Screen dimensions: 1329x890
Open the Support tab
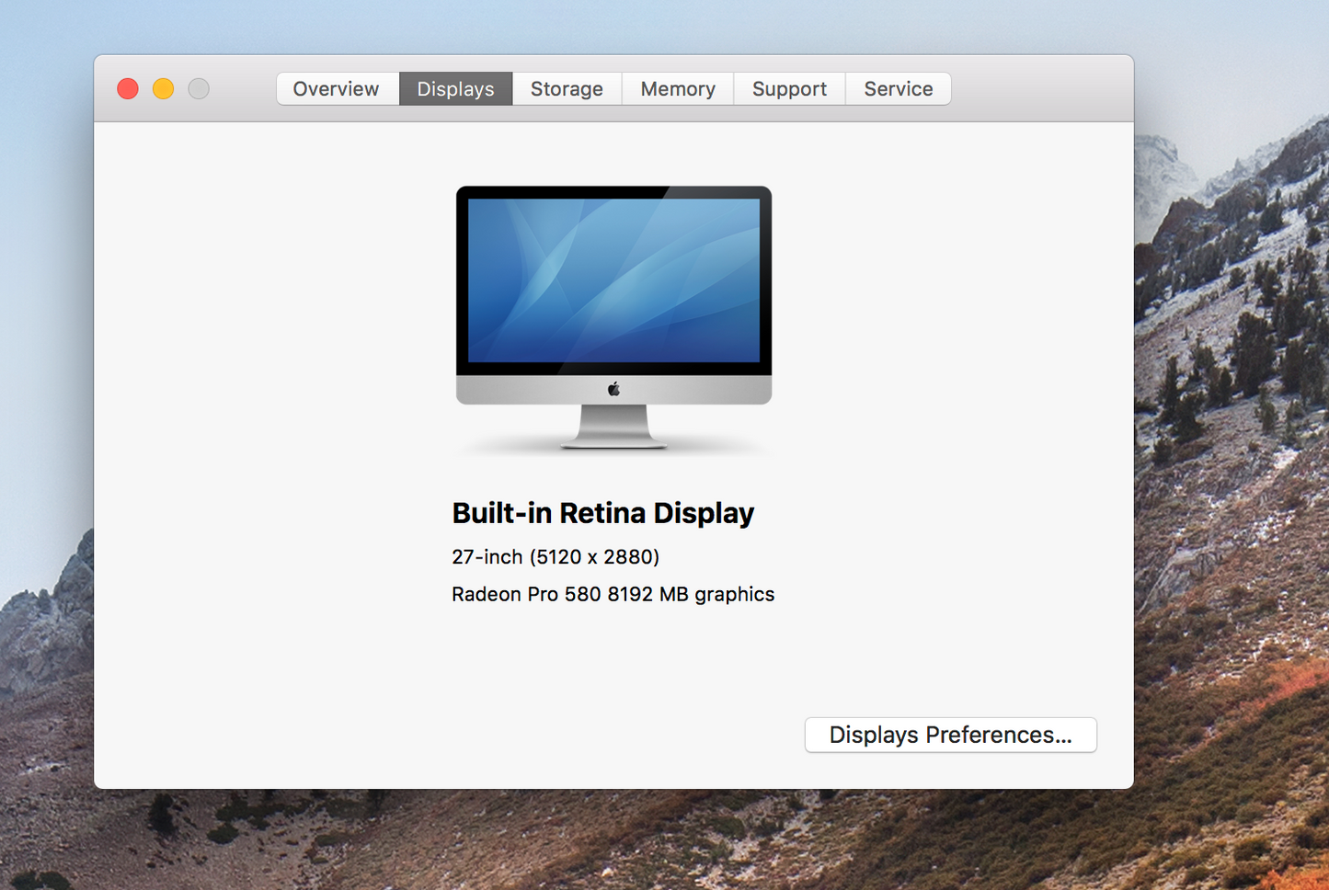[788, 88]
